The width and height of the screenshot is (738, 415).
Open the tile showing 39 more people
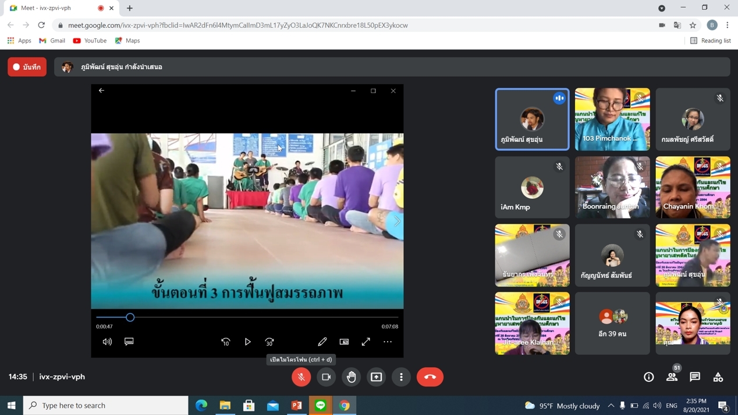612,323
